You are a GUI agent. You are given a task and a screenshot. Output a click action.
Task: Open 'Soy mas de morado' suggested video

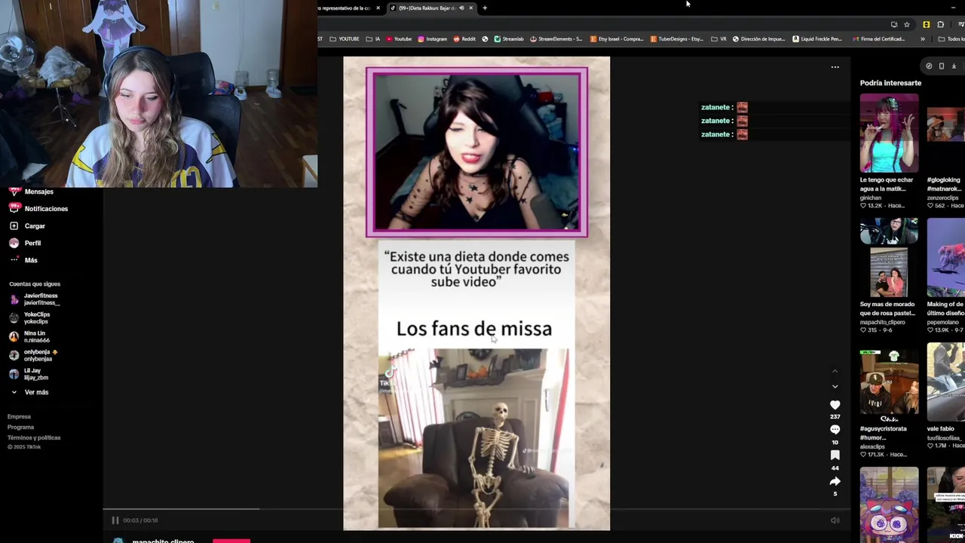(x=889, y=258)
